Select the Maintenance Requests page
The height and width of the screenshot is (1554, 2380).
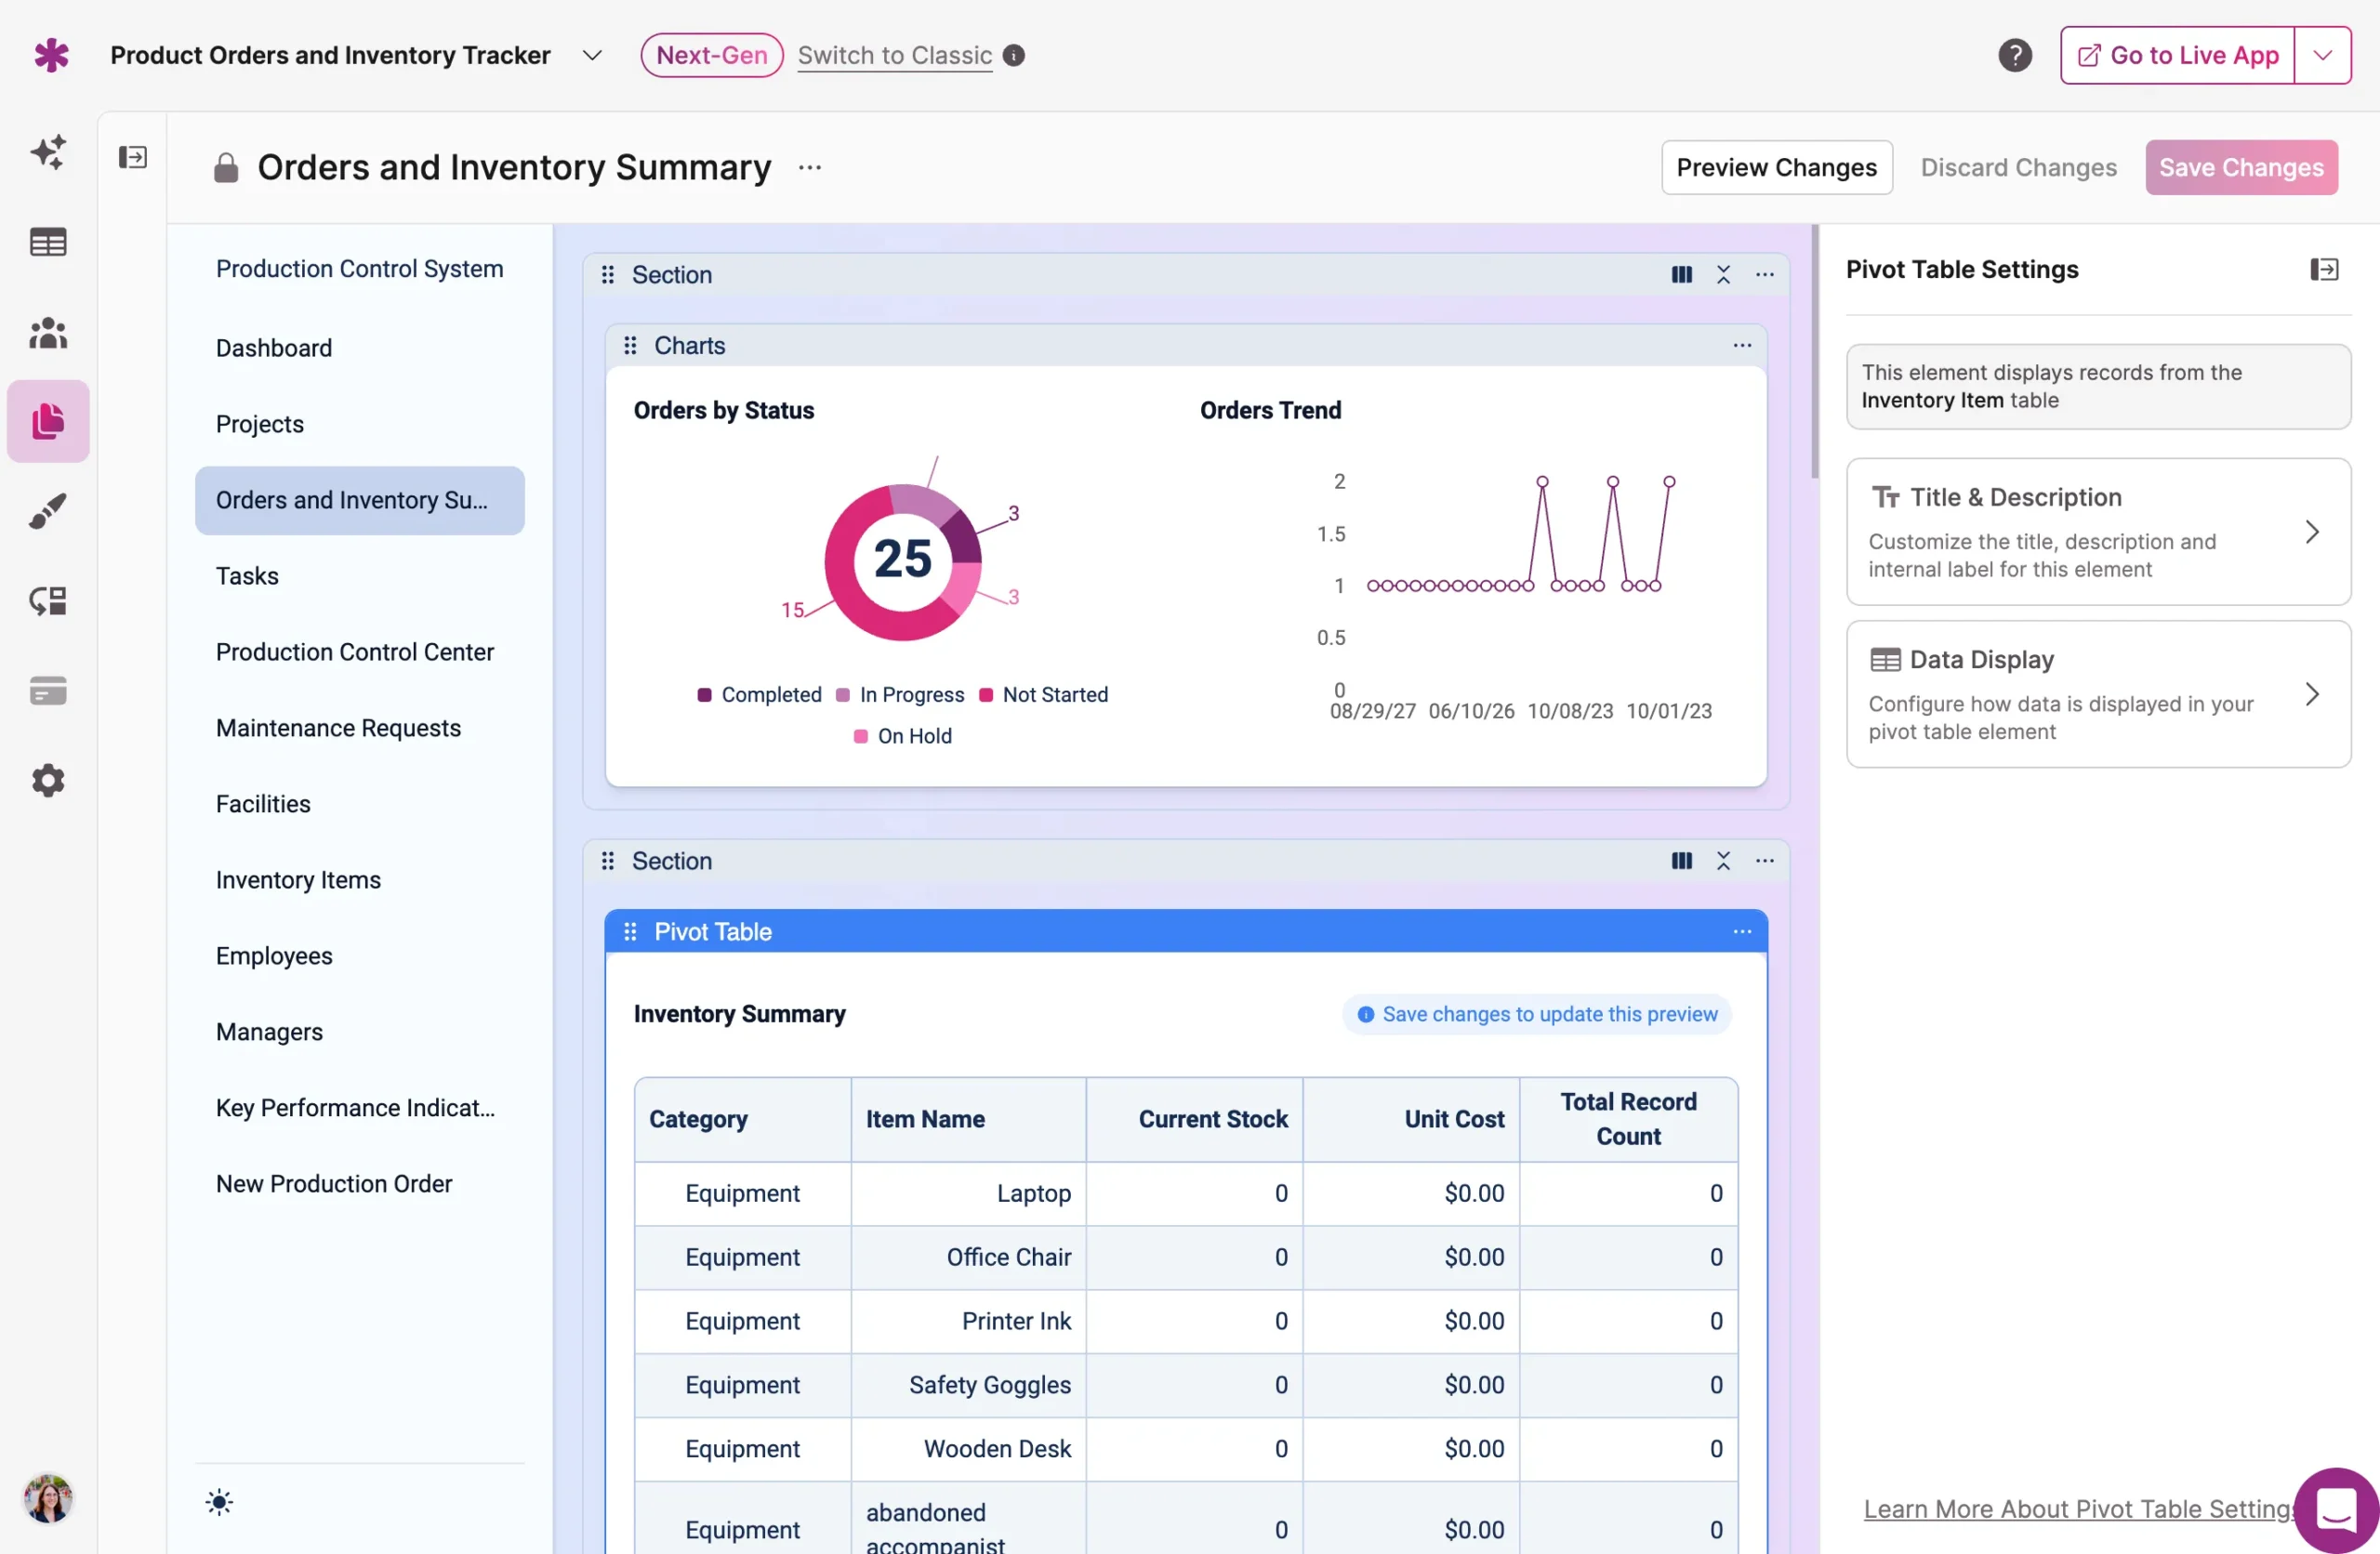[x=338, y=728]
